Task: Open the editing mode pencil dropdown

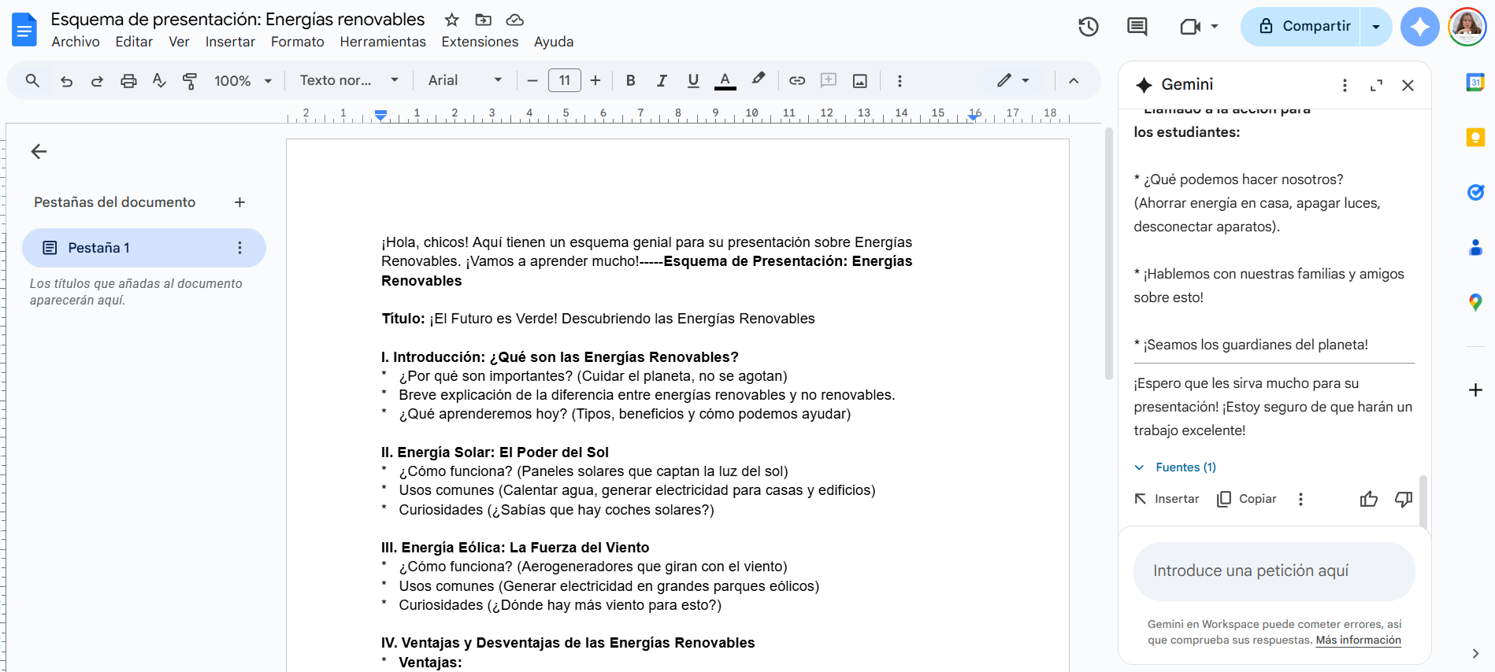Action: (x=1013, y=80)
